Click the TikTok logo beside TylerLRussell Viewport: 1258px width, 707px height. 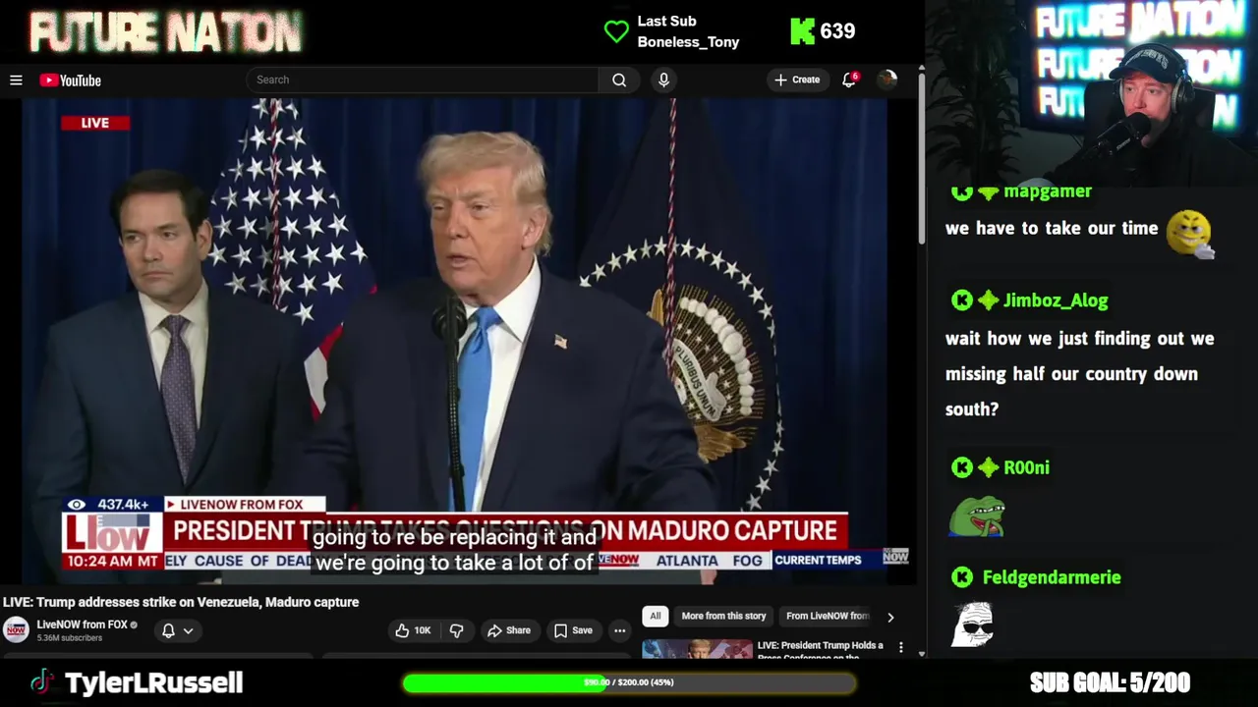42,682
